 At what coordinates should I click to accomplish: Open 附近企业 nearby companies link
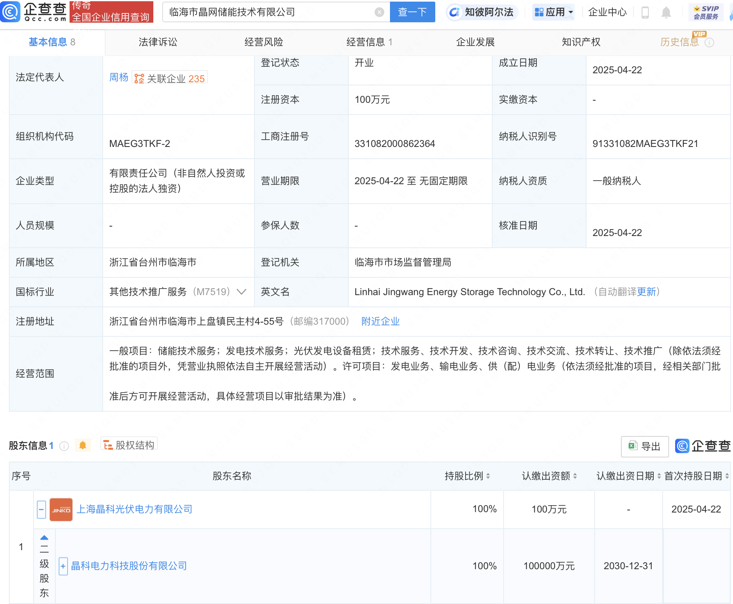[x=380, y=321]
